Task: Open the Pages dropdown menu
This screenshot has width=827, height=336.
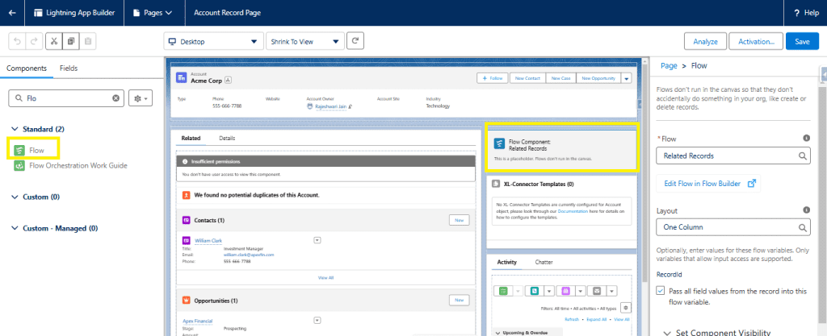Action: pyautogui.click(x=153, y=13)
